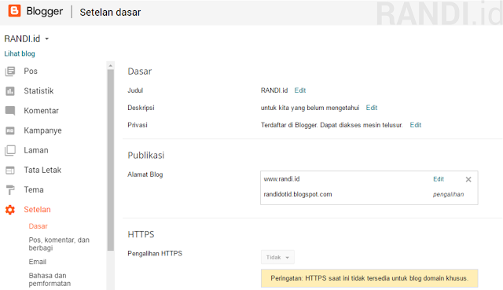The height and width of the screenshot is (290, 503).
Task: Go to Bahasa dan pemformatan settings
Action: (50, 280)
